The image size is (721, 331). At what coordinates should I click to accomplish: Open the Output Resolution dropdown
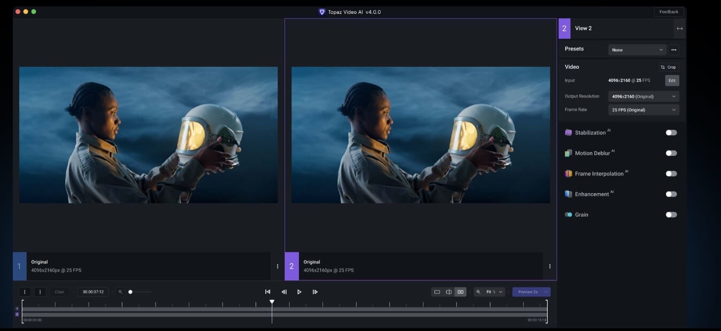click(644, 97)
